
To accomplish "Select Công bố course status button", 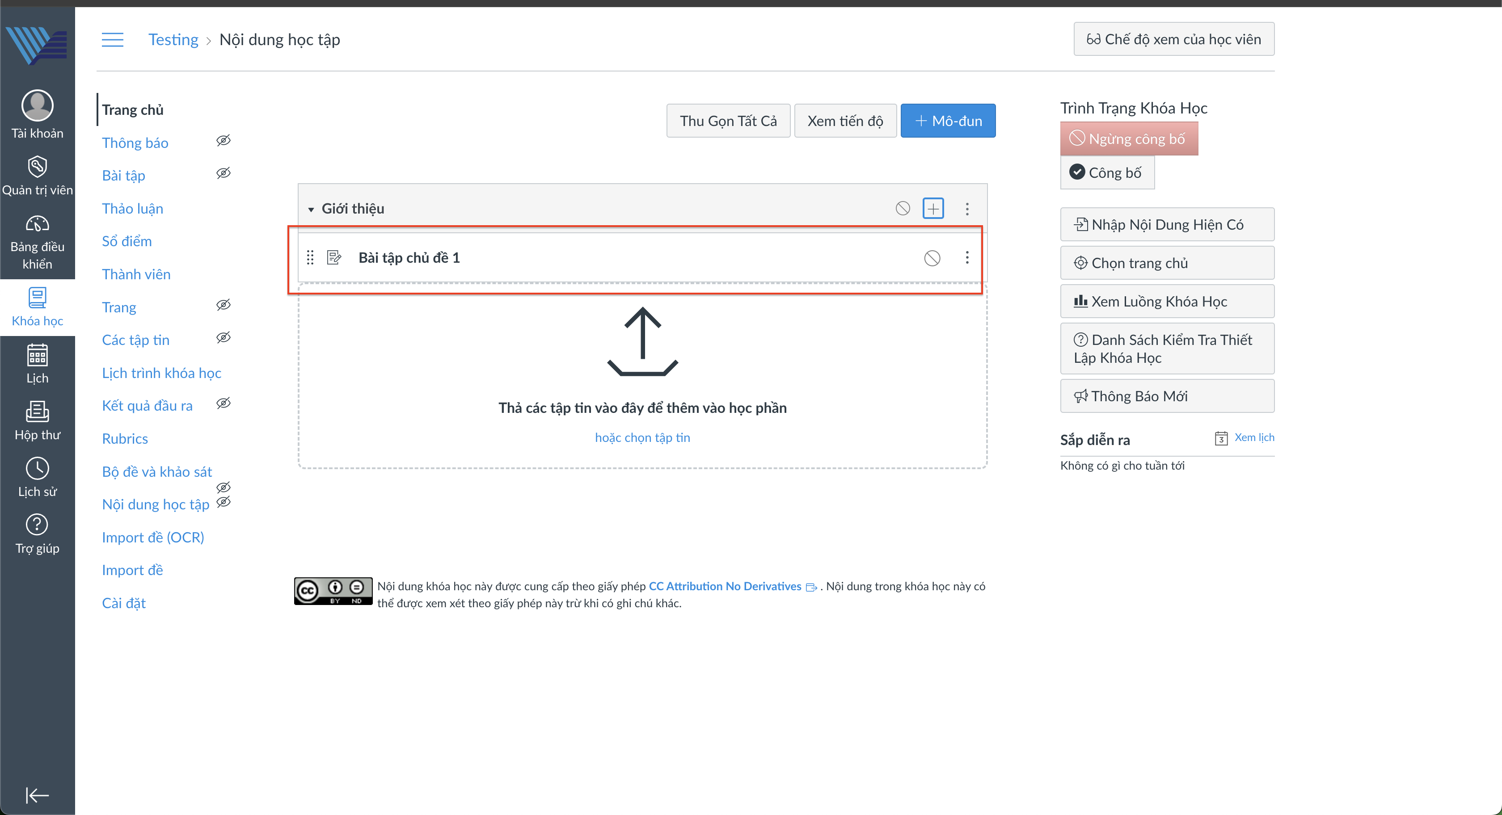I will [1107, 172].
